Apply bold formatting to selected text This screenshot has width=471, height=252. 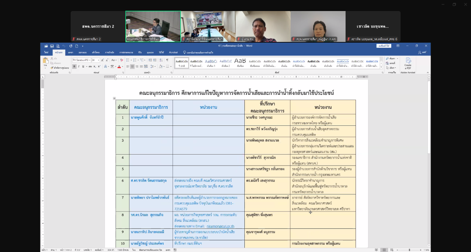click(74, 66)
